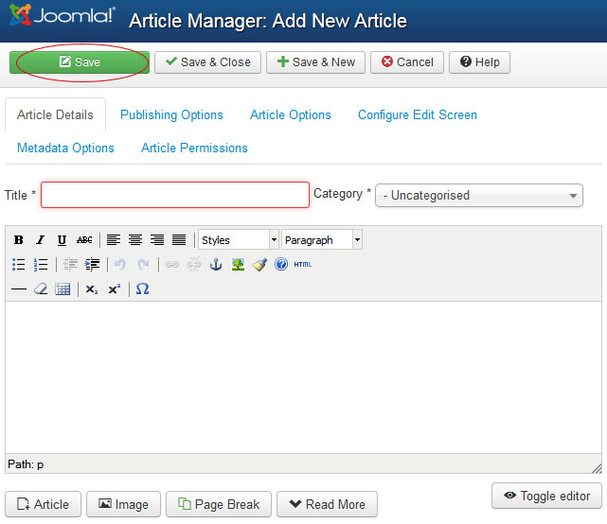Open Help from toolbar
Screen dimensions: 607x524
tap(479, 62)
